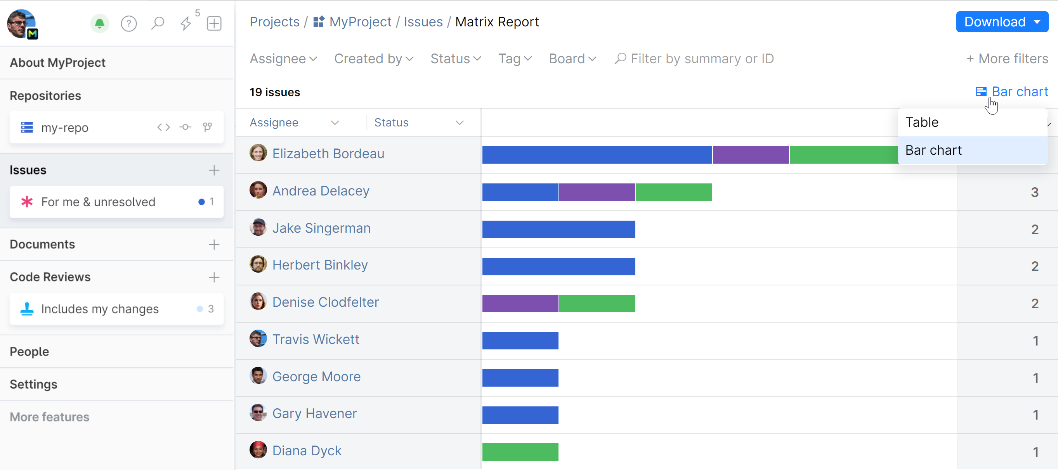
Task: Select Table view from menu
Action: click(922, 122)
